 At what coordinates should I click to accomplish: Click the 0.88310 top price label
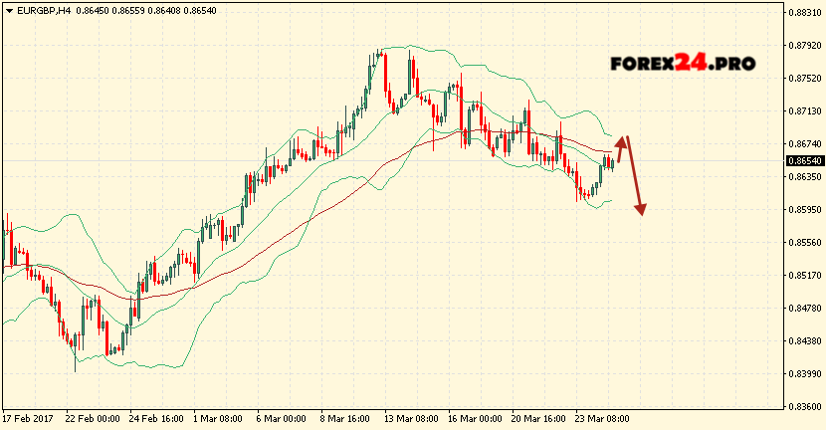click(x=804, y=13)
